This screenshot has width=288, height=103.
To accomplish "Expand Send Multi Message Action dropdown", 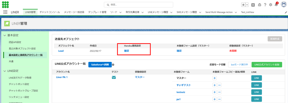I will pos(236,12).
